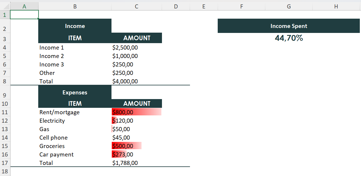Click the $500,00 data bar cell
Screen dimensions: 361x176
tap(137, 146)
